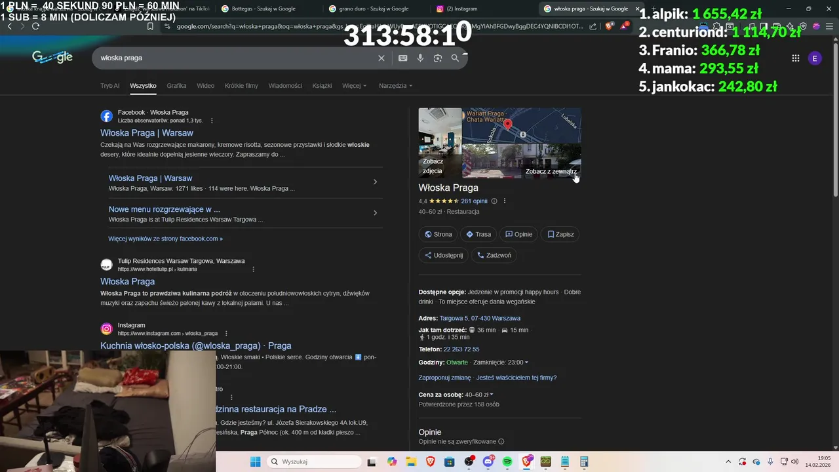
Task: Open the Opinie reviews button
Action: pyautogui.click(x=518, y=234)
